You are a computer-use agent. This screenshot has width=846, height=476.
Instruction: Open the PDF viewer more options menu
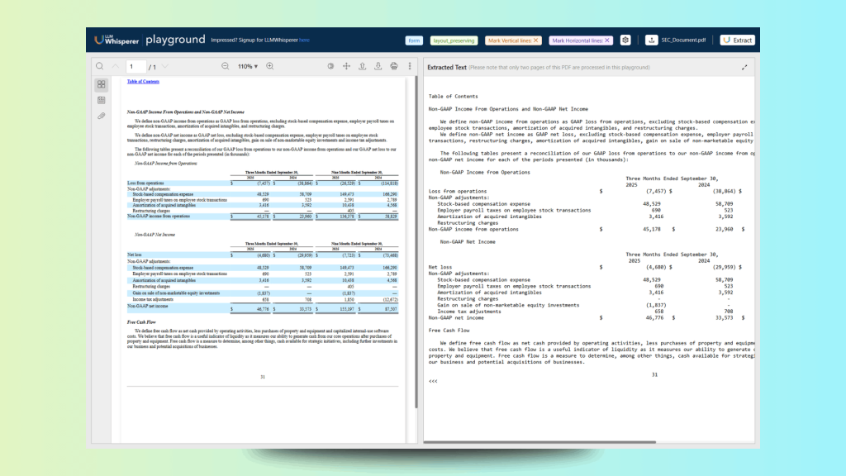(409, 66)
